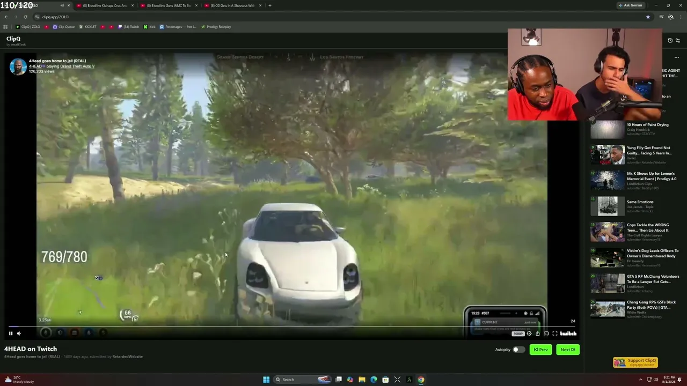Screen dimensions: 687x386
Task: Open the queue three-dots menu
Action: click(677, 57)
